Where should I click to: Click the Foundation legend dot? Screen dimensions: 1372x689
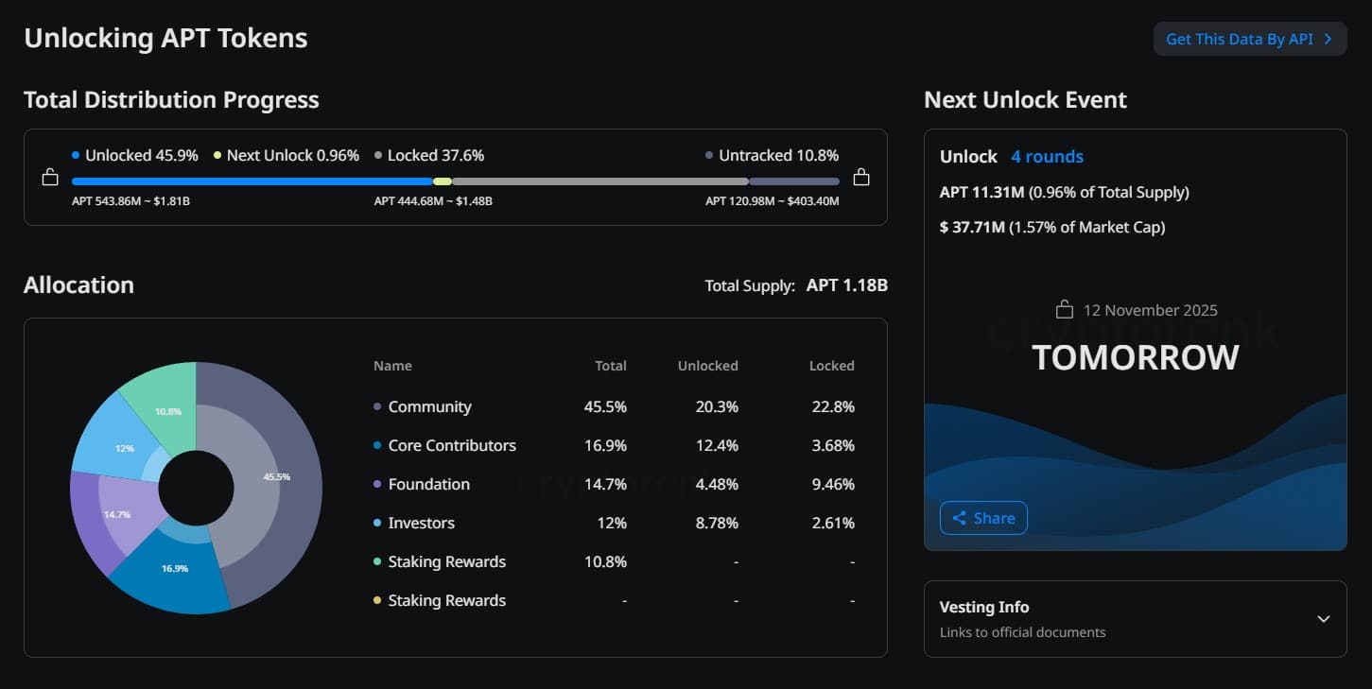click(x=378, y=485)
